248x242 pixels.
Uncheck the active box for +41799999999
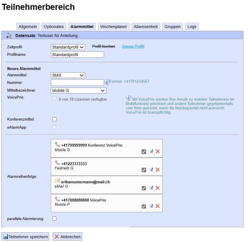pyautogui.click(x=144, y=152)
